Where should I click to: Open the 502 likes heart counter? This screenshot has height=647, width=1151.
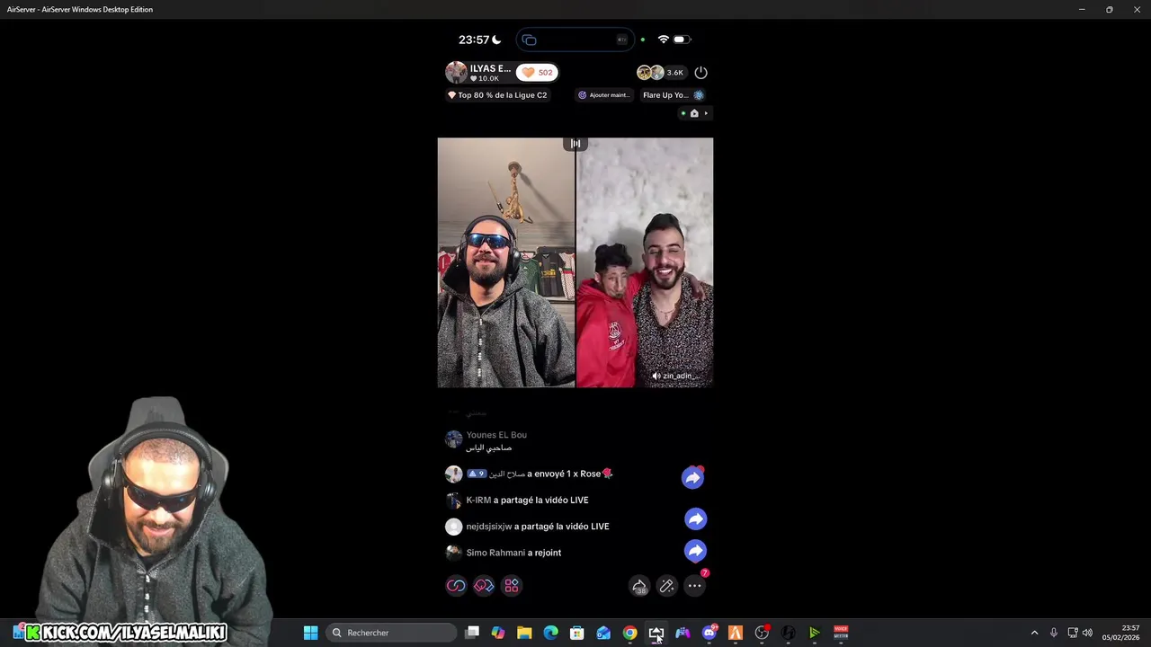click(537, 73)
